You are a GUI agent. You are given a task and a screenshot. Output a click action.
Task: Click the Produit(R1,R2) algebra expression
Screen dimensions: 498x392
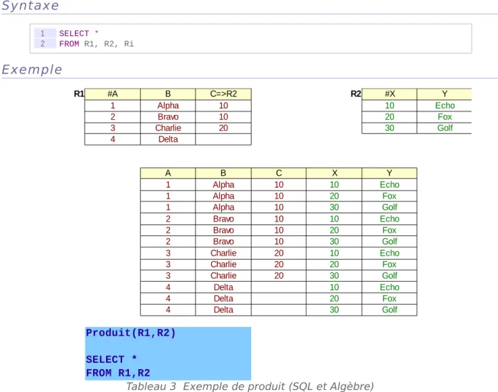click(x=130, y=332)
